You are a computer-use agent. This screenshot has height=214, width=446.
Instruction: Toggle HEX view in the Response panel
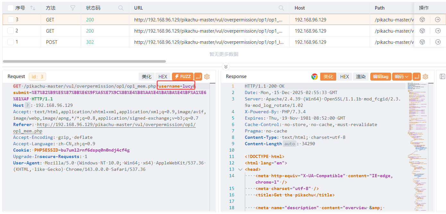click(344, 76)
